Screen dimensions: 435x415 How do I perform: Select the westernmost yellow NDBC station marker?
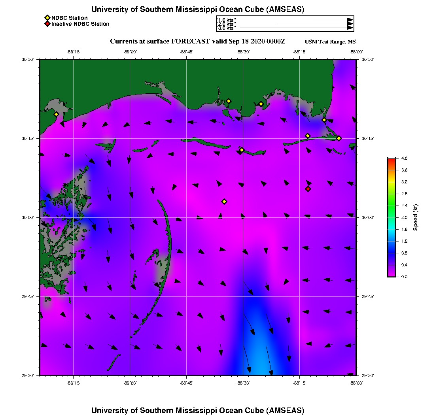click(57, 114)
